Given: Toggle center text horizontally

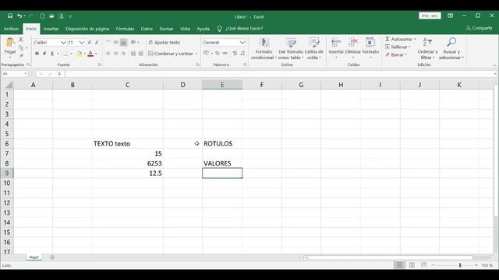Looking at the screenshot, I should pyautogui.click(x=116, y=54).
